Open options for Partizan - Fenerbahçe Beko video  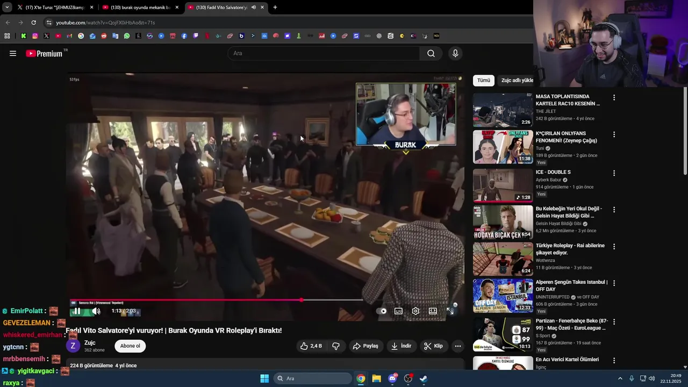[x=614, y=321]
